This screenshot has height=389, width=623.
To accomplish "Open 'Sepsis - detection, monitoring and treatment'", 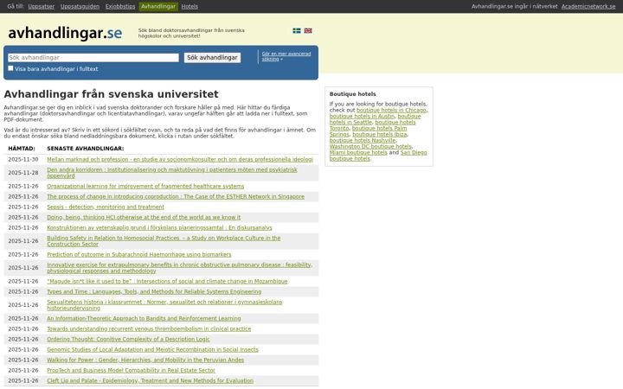I will click(x=106, y=207).
